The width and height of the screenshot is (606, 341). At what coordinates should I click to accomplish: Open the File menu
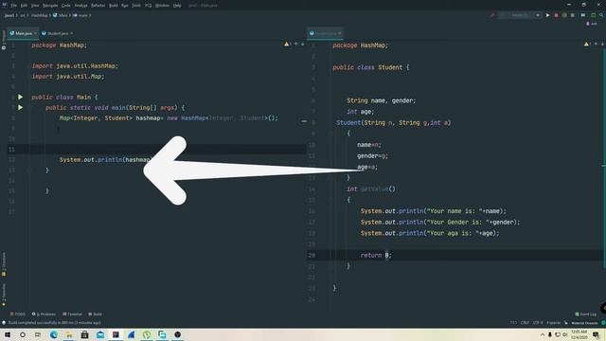(x=14, y=6)
